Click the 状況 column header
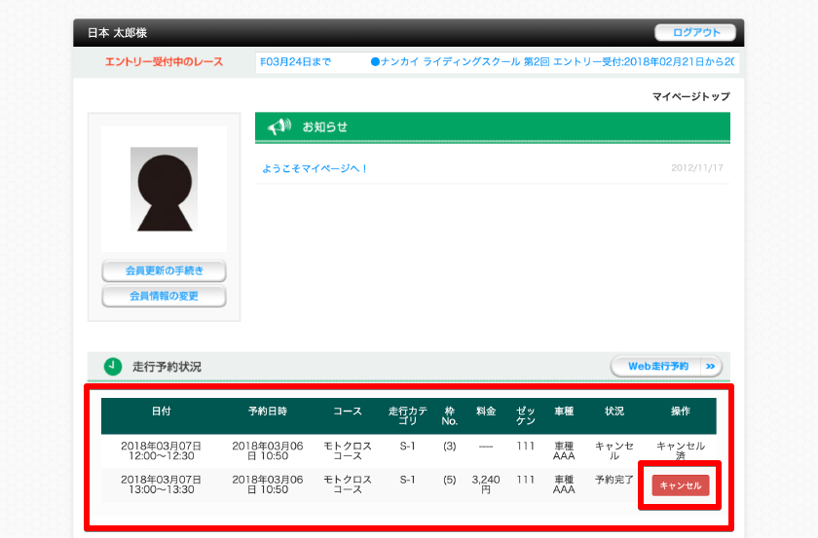 [613, 411]
